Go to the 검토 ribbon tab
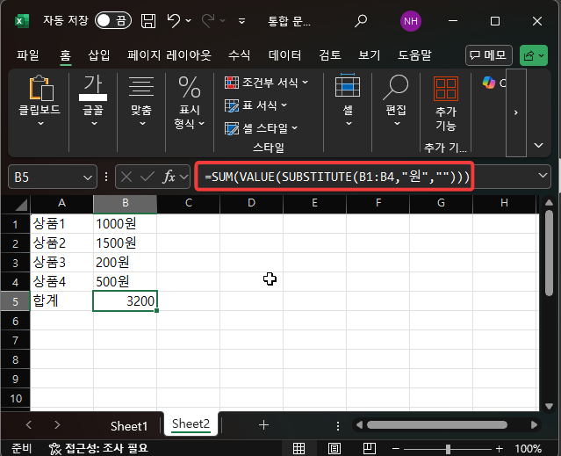Viewport: 561px width, 456px height. click(330, 55)
